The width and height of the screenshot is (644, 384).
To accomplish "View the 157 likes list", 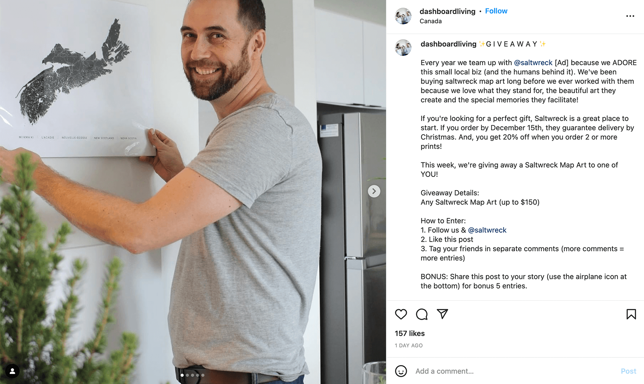I will [x=410, y=333].
